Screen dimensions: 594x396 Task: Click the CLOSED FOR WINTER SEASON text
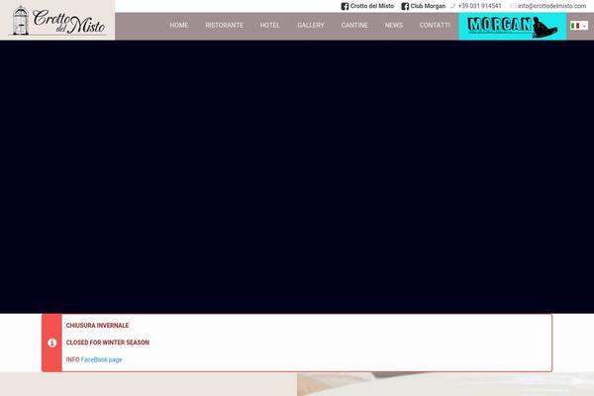[x=108, y=343]
